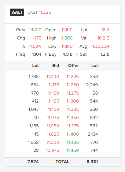
Task: Click the offer lot 2,249
Action: [92, 85]
